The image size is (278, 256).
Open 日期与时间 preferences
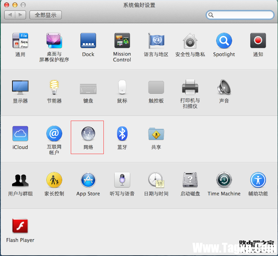[x=156, y=180]
